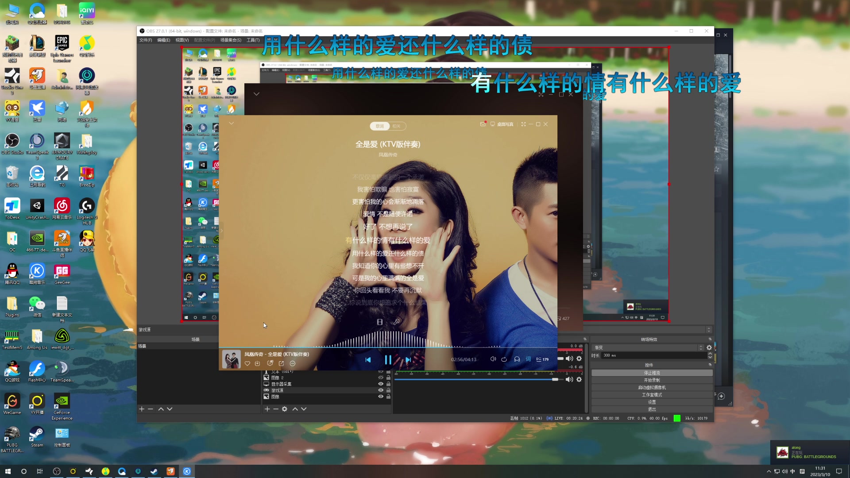Screen dimensions: 850x478
Task: Skip to previous track in music player
Action: [x=368, y=360]
